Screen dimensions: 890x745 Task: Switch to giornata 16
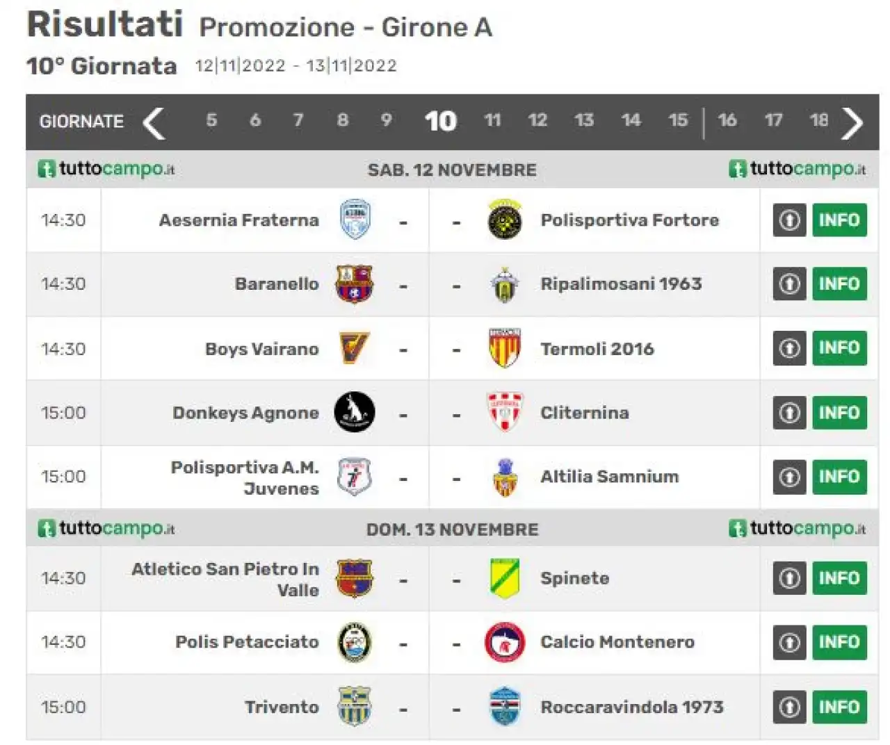[727, 120]
